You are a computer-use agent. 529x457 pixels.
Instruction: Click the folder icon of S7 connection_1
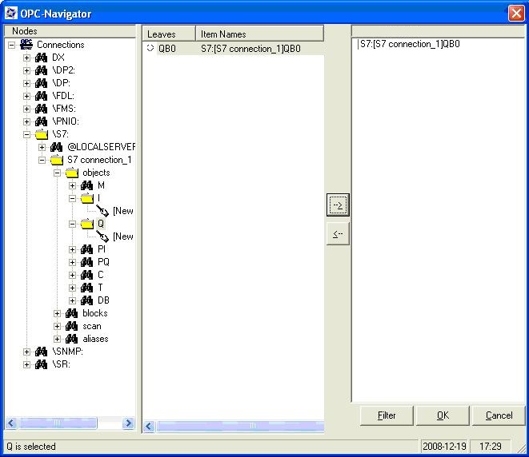[57, 160]
